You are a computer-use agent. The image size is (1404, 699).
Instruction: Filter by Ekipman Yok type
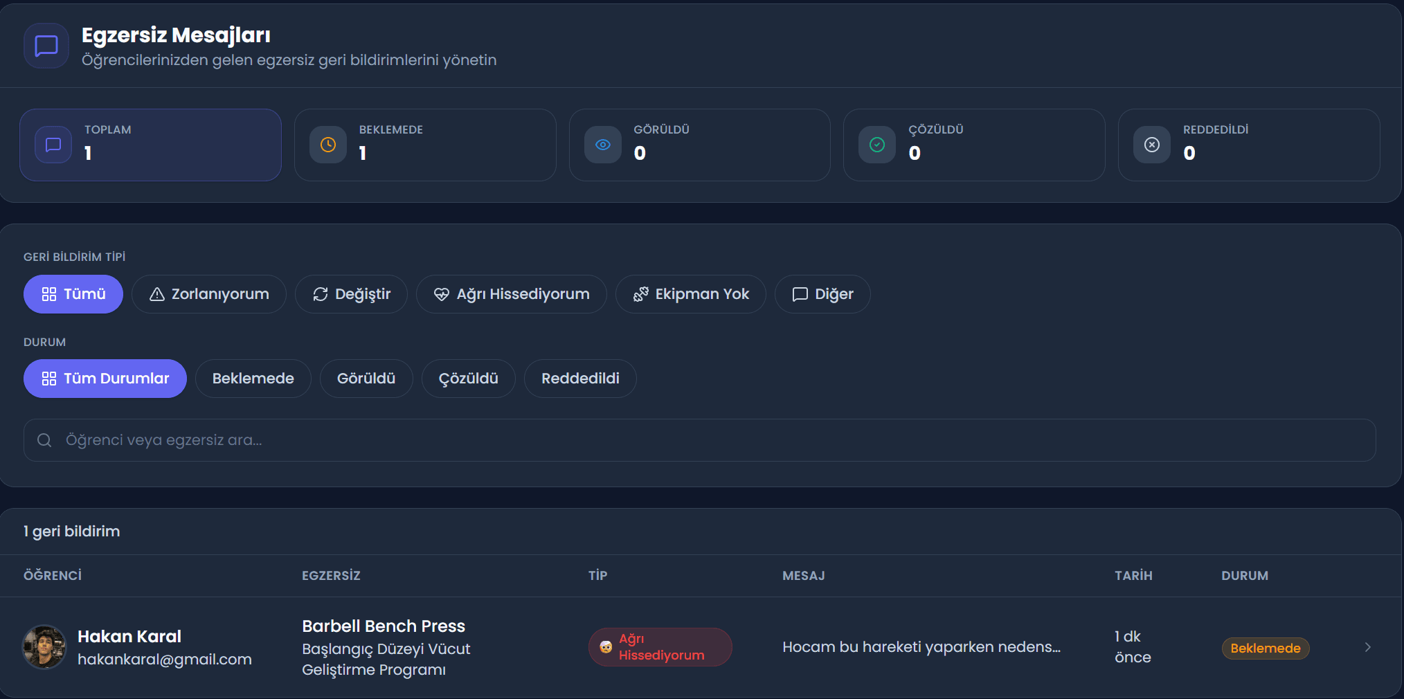click(691, 294)
